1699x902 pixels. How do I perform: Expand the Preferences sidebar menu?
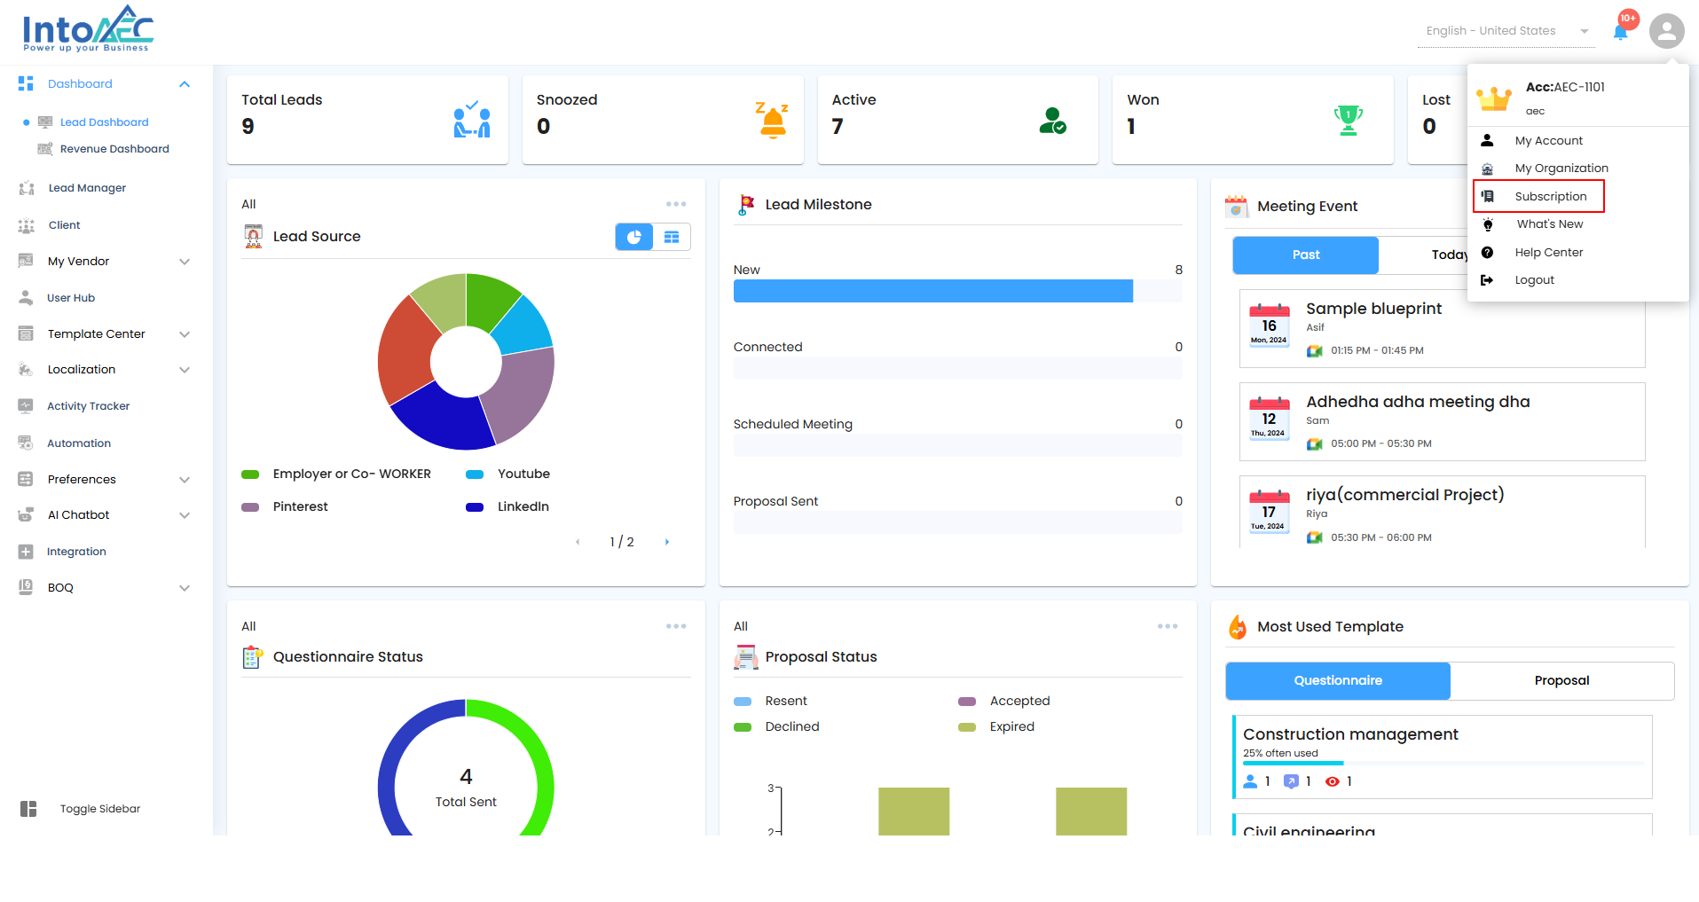(x=185, y=480)
